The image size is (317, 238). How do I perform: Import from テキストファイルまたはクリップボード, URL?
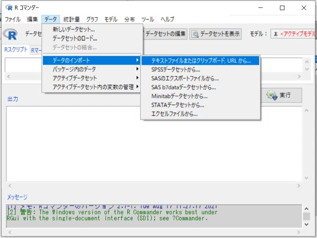click(x=200, y=61)
